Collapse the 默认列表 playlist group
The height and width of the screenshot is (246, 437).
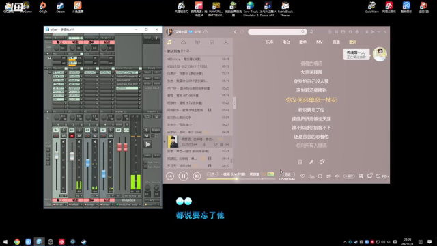tap(165, 51)
